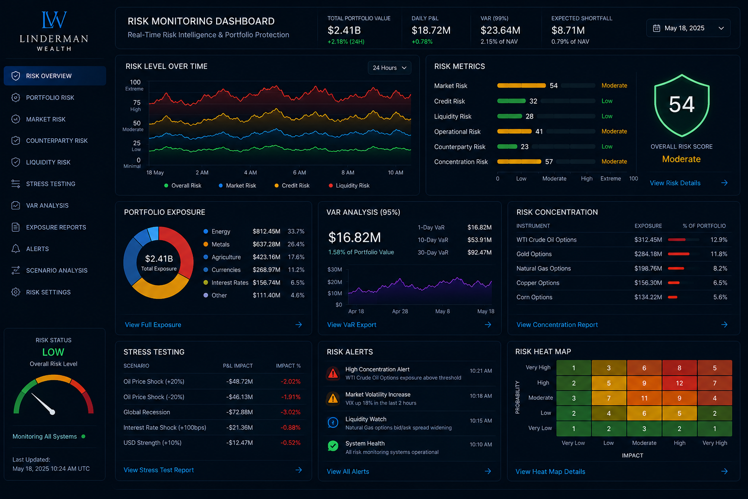Click the Exposure Reports document icon
Viewport: 748px width, 499px height.
(16, 227)
